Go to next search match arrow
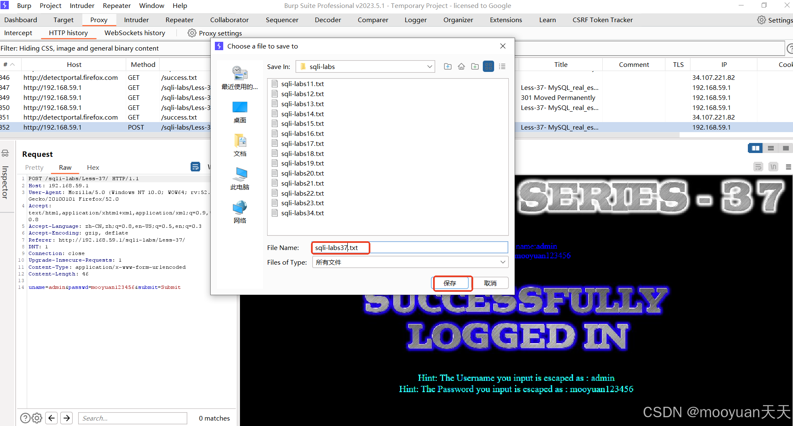Screen dimensions: 793x426 (x=67, y=418)
